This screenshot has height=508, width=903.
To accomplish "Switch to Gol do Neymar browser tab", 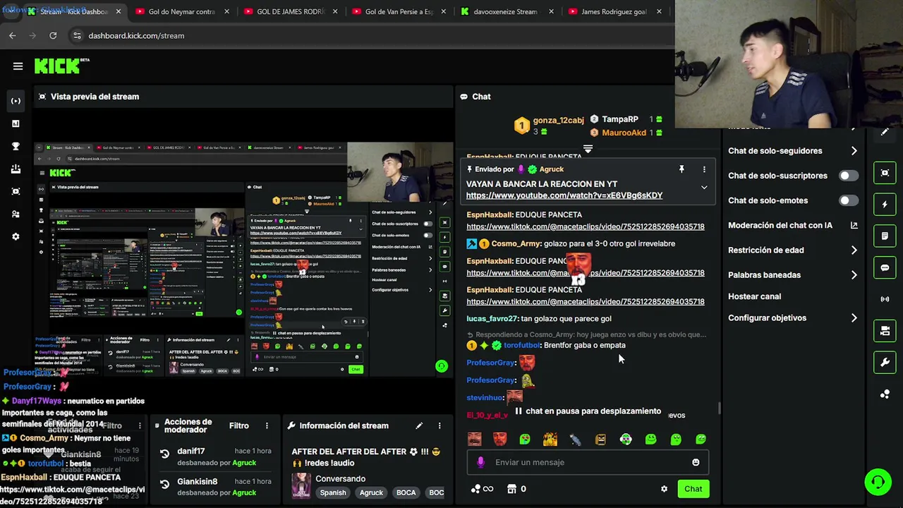I will (x=182, y=11).
